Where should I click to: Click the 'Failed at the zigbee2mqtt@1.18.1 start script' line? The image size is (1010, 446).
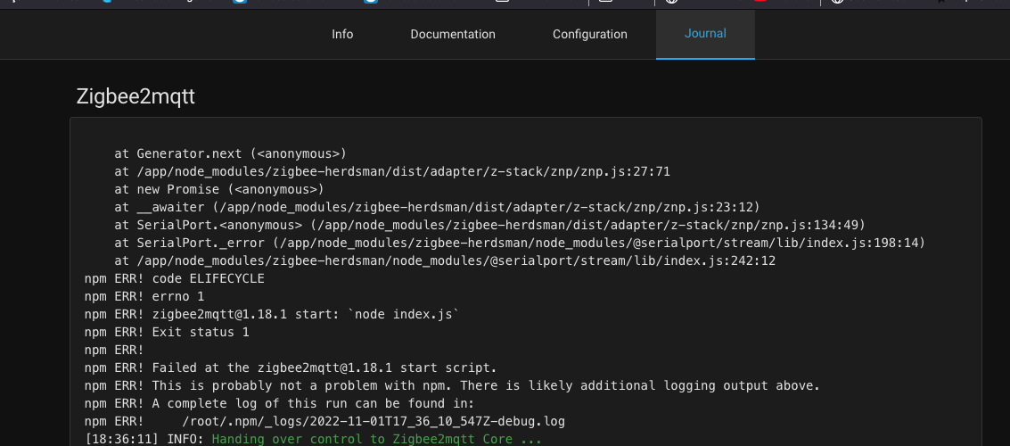coord(291,368)
